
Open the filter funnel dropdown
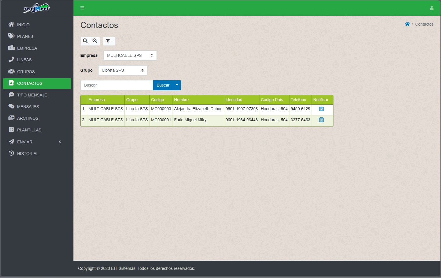109,41
